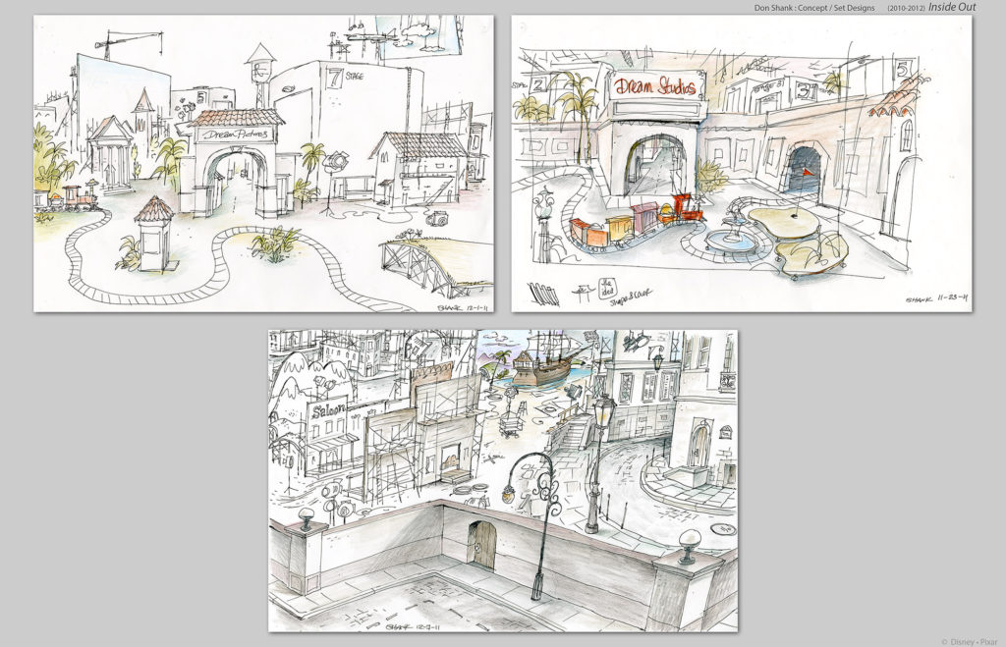The height and width of the screenshot is (647, 1006).
Task: Open the Saloon backlot street sketch
Action: point(503,481)
